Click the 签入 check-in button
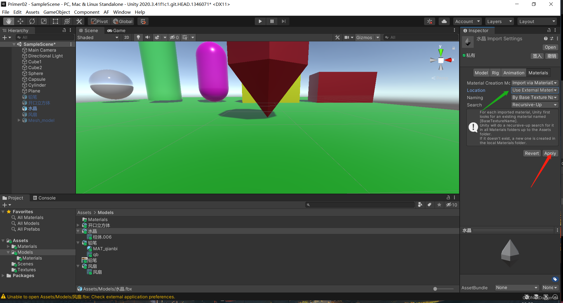The height and width of the screenshot is (303, 563). 537,56
